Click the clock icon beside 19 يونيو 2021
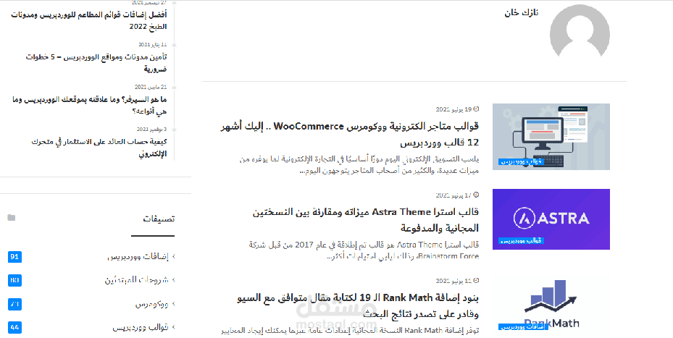This screenshot has height=338, width=673. pyautogui.click(x=476, y=109)
